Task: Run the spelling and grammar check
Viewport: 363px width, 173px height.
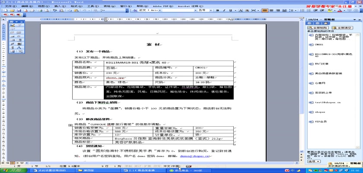Action: tap(54, 10)
